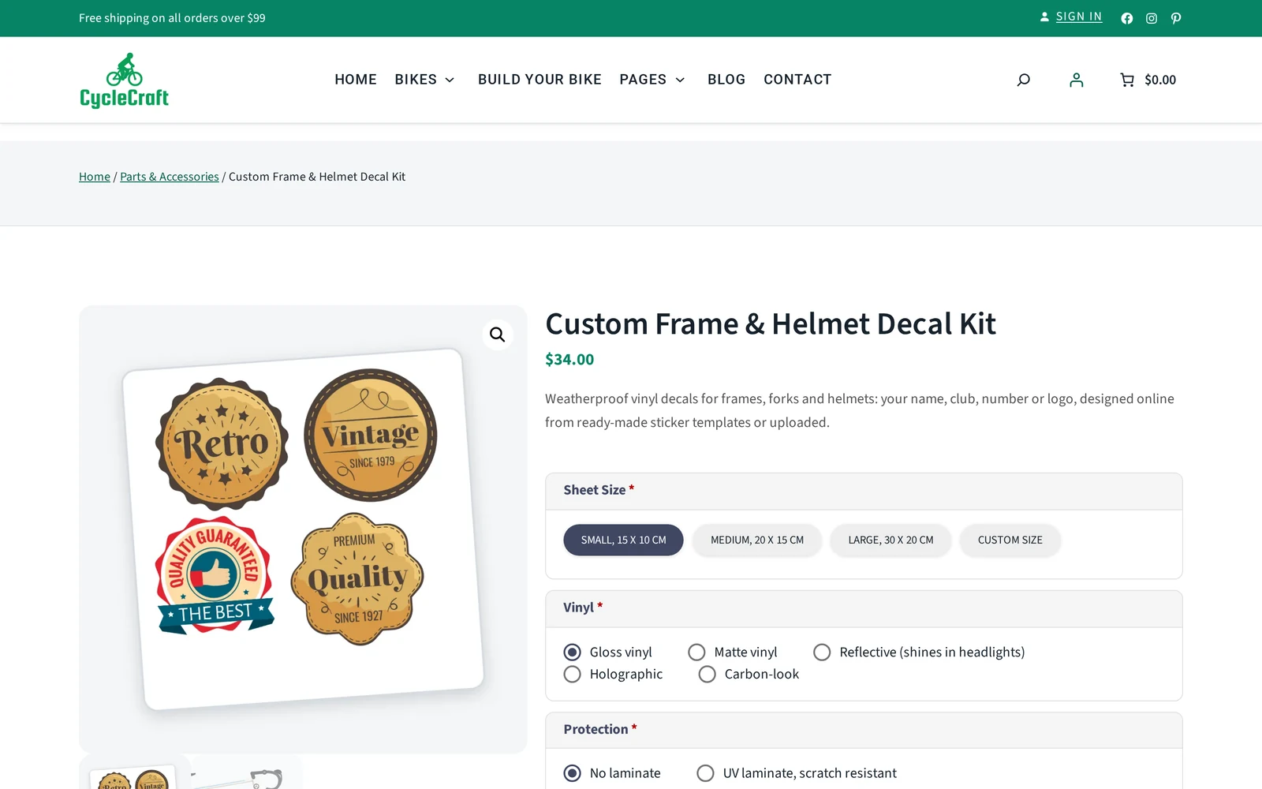Viewport: 1262px width, 789px height.
Task: Open Build Your Bike page
Action: pyautogui.click(x=540, y=80)
